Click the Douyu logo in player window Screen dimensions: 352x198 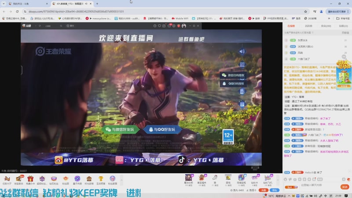[27, 26]
